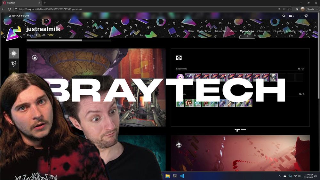320x180 pixels.
Task: Select the material with count 99
Action: 248,103
